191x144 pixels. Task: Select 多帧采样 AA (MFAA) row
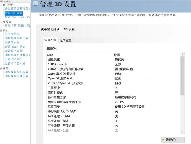[x=113, y=111]
